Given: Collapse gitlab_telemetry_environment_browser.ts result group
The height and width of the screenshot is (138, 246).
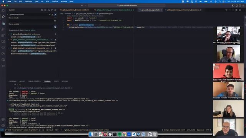Looking at the screenshot, I should tap(9, 48).
